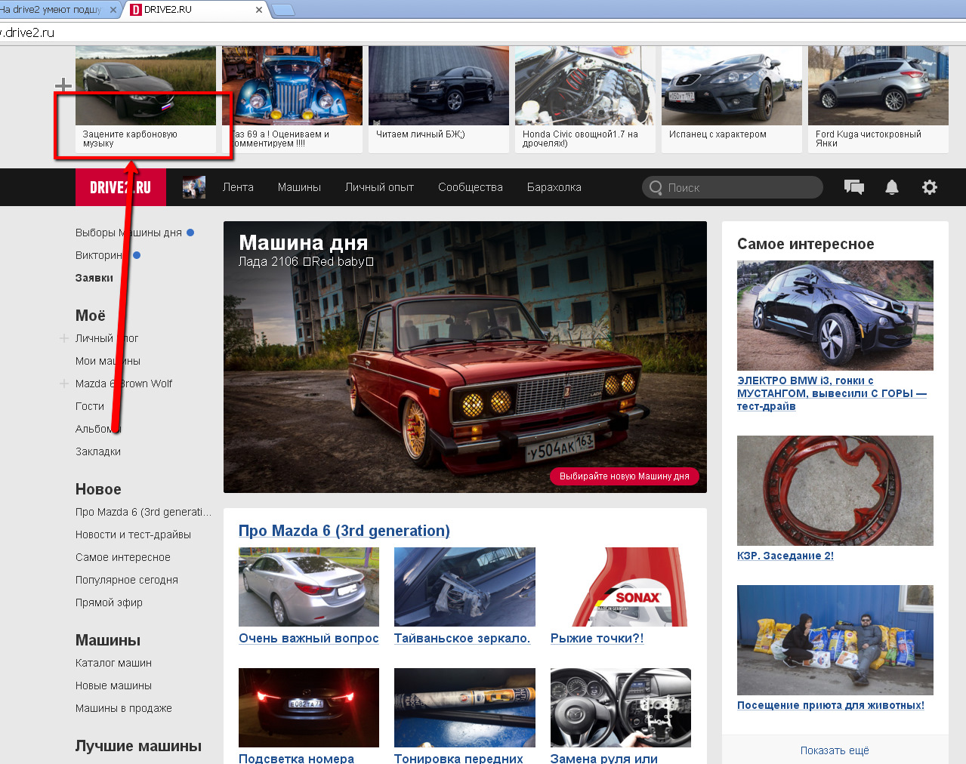Viewport: 966px width, 764px height.
Task: Open the Альбомы sidebar link
Action: coord(98,429)
